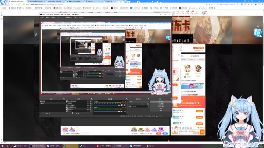Click Start Streaming in OBS Controls
The height and width of the screenshot is (148, 264).
[161, 102]
